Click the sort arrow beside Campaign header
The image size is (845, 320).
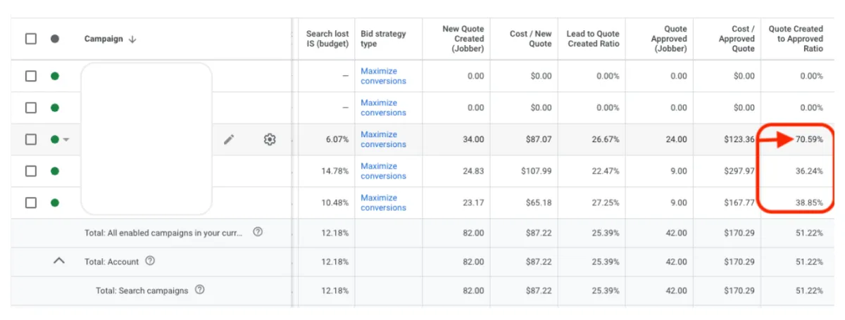tap(132, 39)
